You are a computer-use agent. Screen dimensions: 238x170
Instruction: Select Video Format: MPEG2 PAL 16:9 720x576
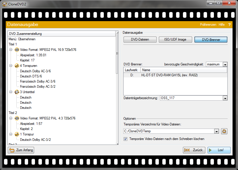tap(48, 50)
